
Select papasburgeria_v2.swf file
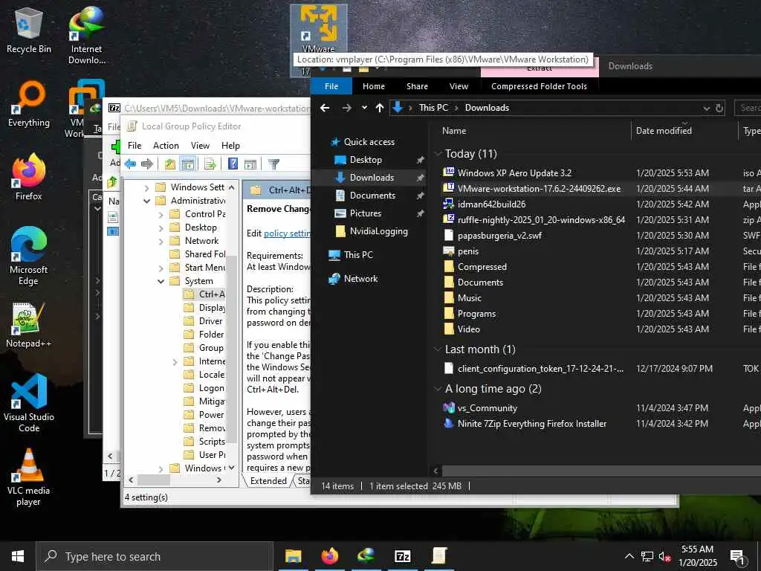click(499, 236)
